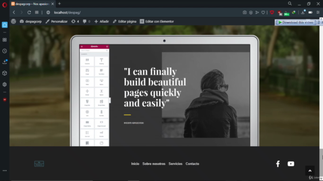The width and height of the screenshot is (323, 181).
Task: Open WordPress logo admin menu
Action: [x=14, y=21]
